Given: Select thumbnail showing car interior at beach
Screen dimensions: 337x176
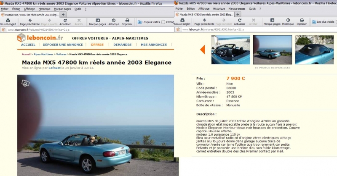Looking at the screenshot, I should tap(230, 50).
